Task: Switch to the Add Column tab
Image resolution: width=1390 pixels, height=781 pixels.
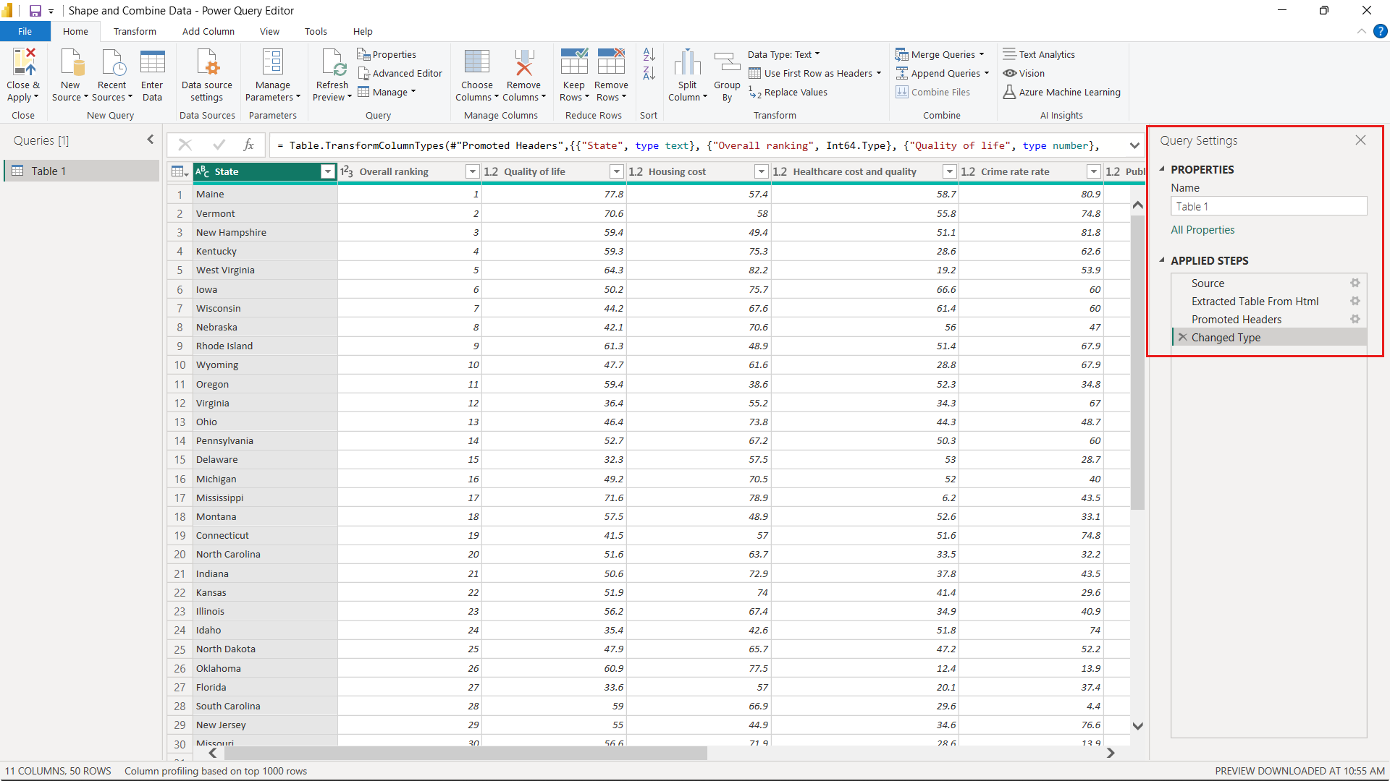Action: click(208, 31)
